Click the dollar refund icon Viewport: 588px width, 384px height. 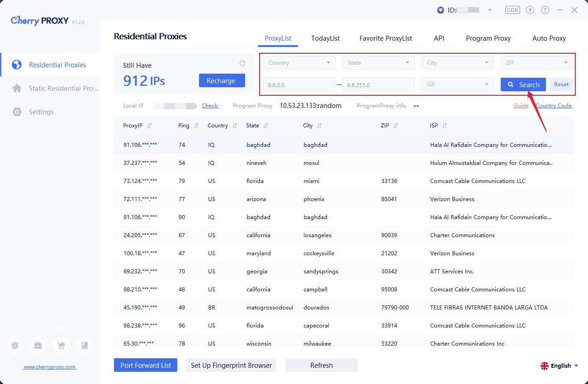click(x=15, y=346)
